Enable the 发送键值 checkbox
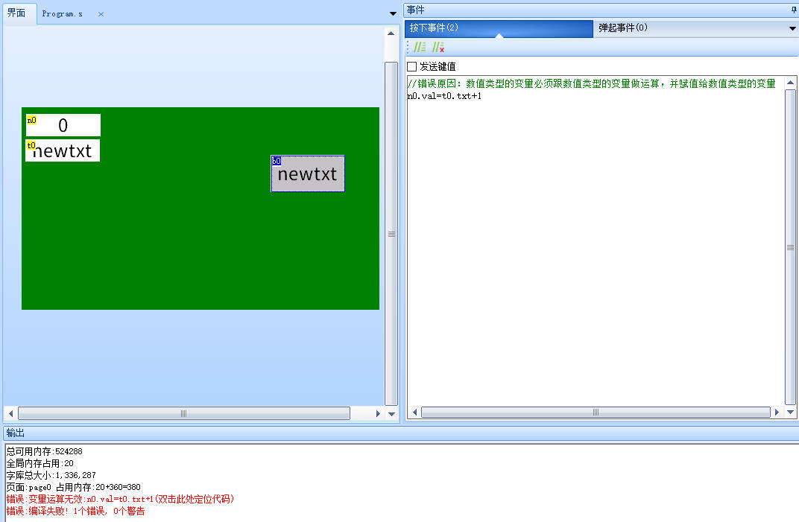The width and height of the screenshot is (799, 522). pos(412,67)
